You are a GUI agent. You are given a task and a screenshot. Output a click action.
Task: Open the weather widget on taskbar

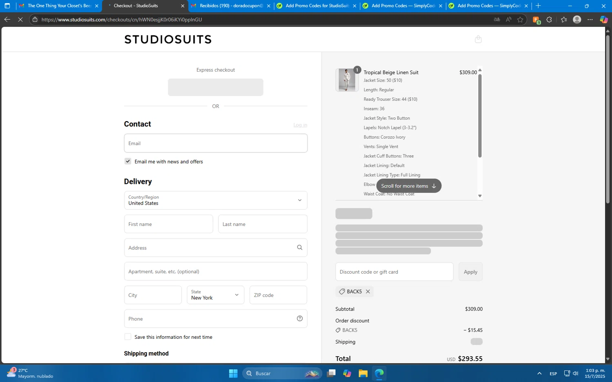pos(30,373)
